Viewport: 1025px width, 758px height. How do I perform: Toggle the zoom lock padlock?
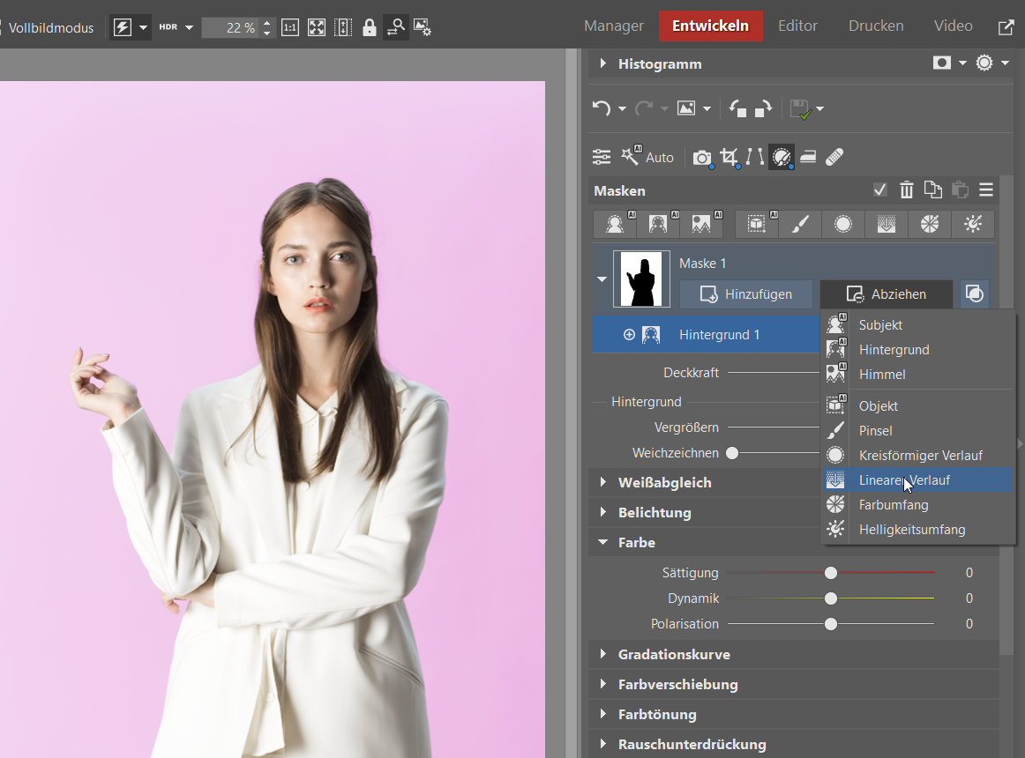tap(370, 27)
